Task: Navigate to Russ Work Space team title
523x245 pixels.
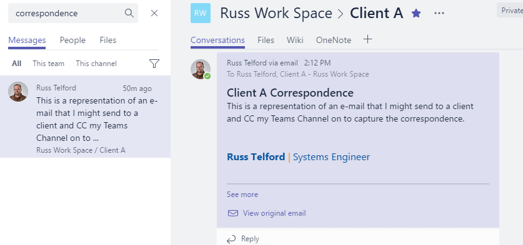Action: (x=276, y=13)
